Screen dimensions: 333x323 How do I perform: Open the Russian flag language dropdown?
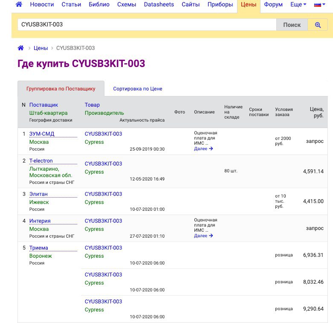[x=320, y=4]
